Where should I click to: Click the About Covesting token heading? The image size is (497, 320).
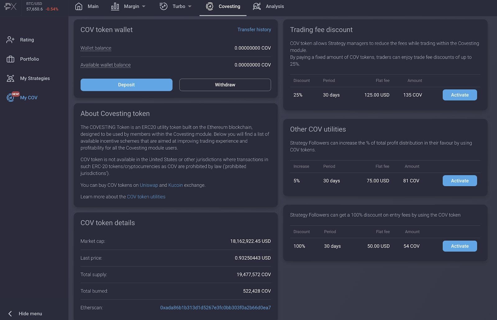point(115,114)
